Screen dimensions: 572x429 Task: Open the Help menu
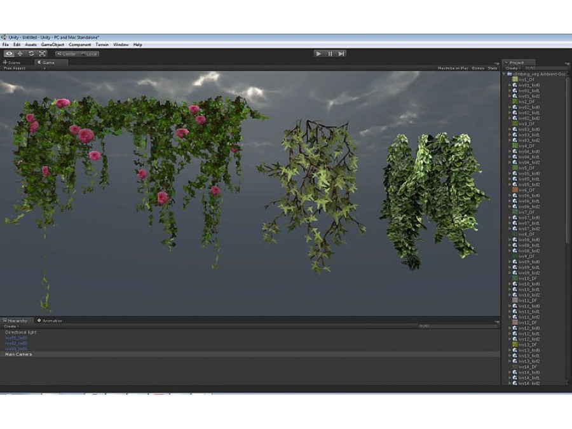(137, 44)
